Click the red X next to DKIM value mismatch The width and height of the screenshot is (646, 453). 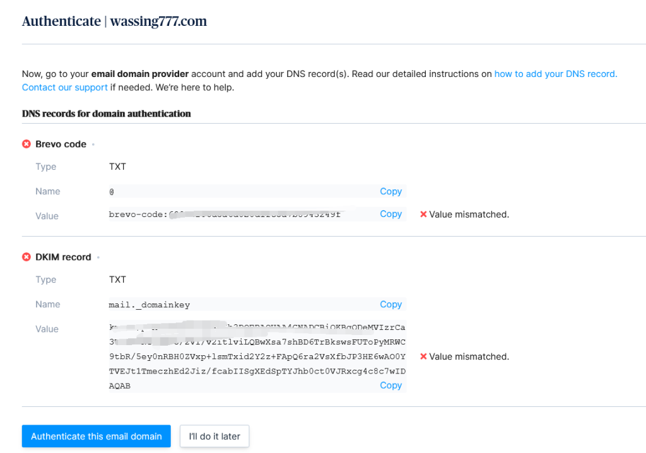[x=423, y=356]
